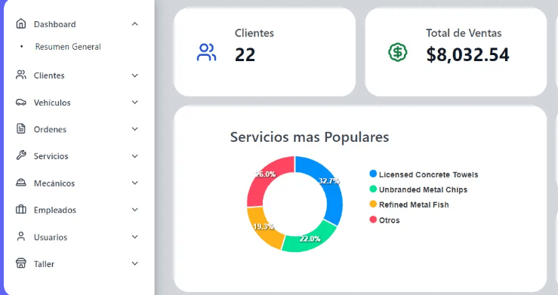Click the Empleados briefcase icon
Screen dimensions: 558x295
21,209
